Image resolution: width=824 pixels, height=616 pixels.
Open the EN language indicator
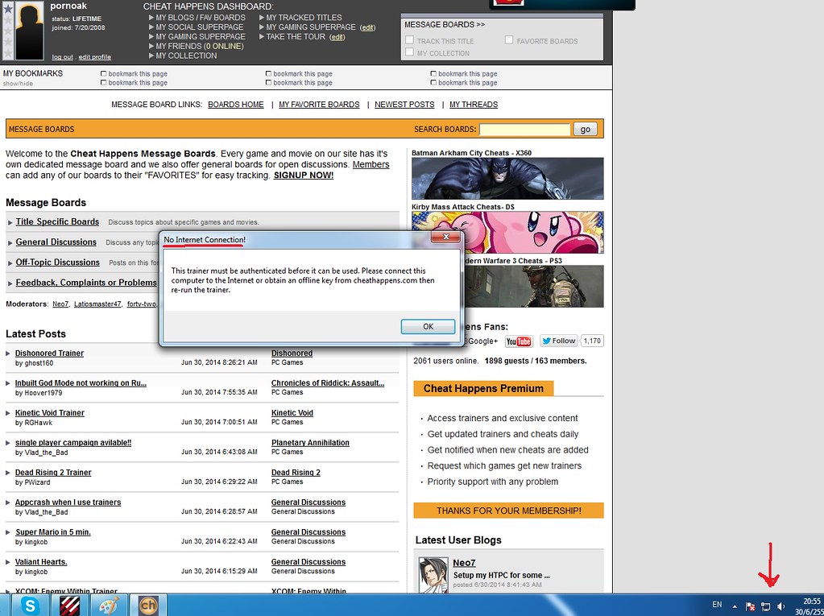717,605
